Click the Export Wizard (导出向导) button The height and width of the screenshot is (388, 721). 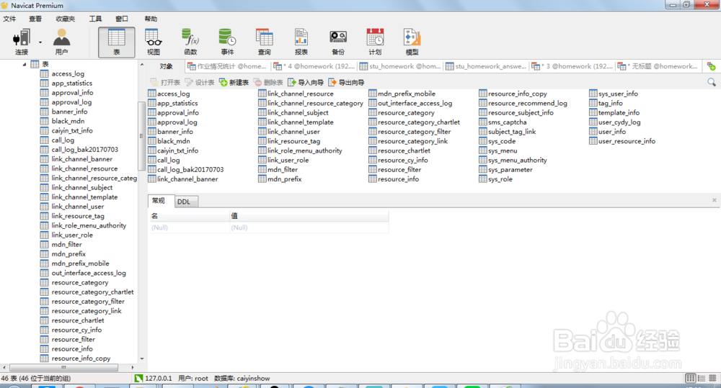346,82
